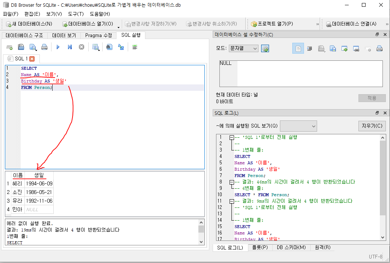Image resolution: width=390 pixels, height=263 pixels.
Task: Click the 적용 button
Action: (x=372, y=98)
